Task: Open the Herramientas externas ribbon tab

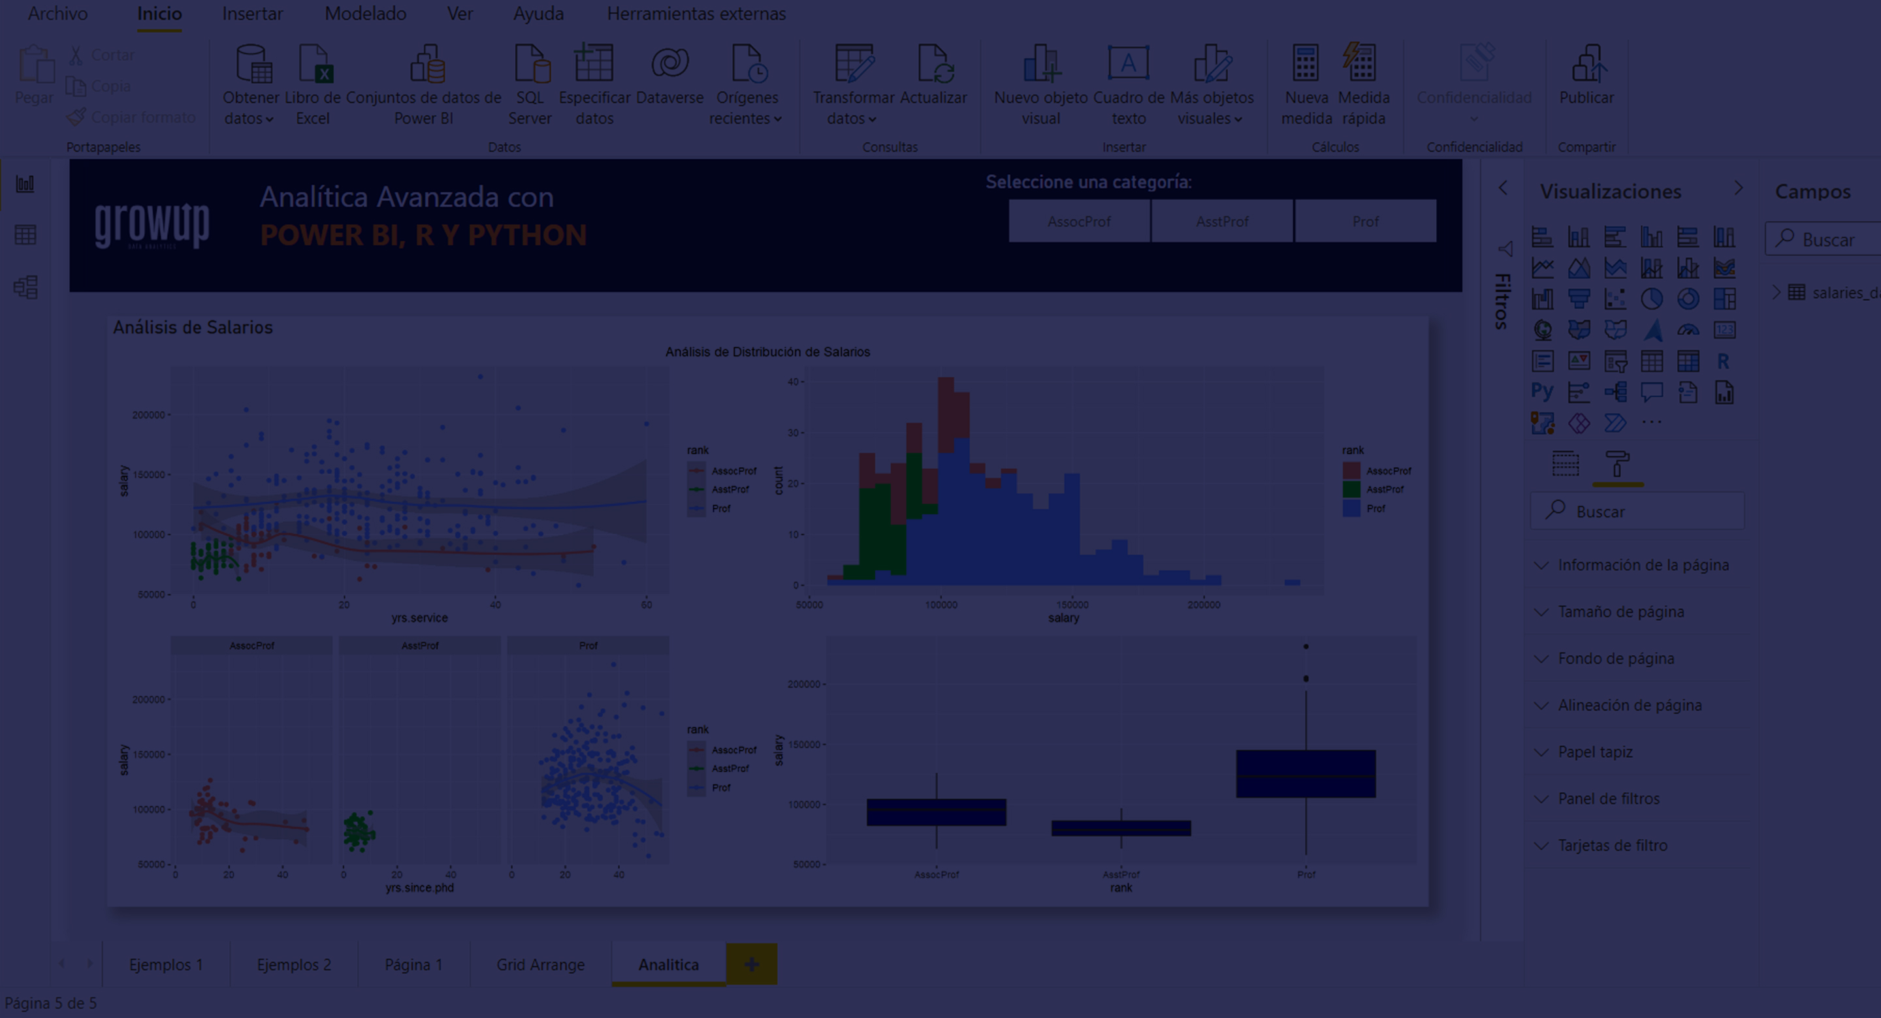Action: point(696,14)
